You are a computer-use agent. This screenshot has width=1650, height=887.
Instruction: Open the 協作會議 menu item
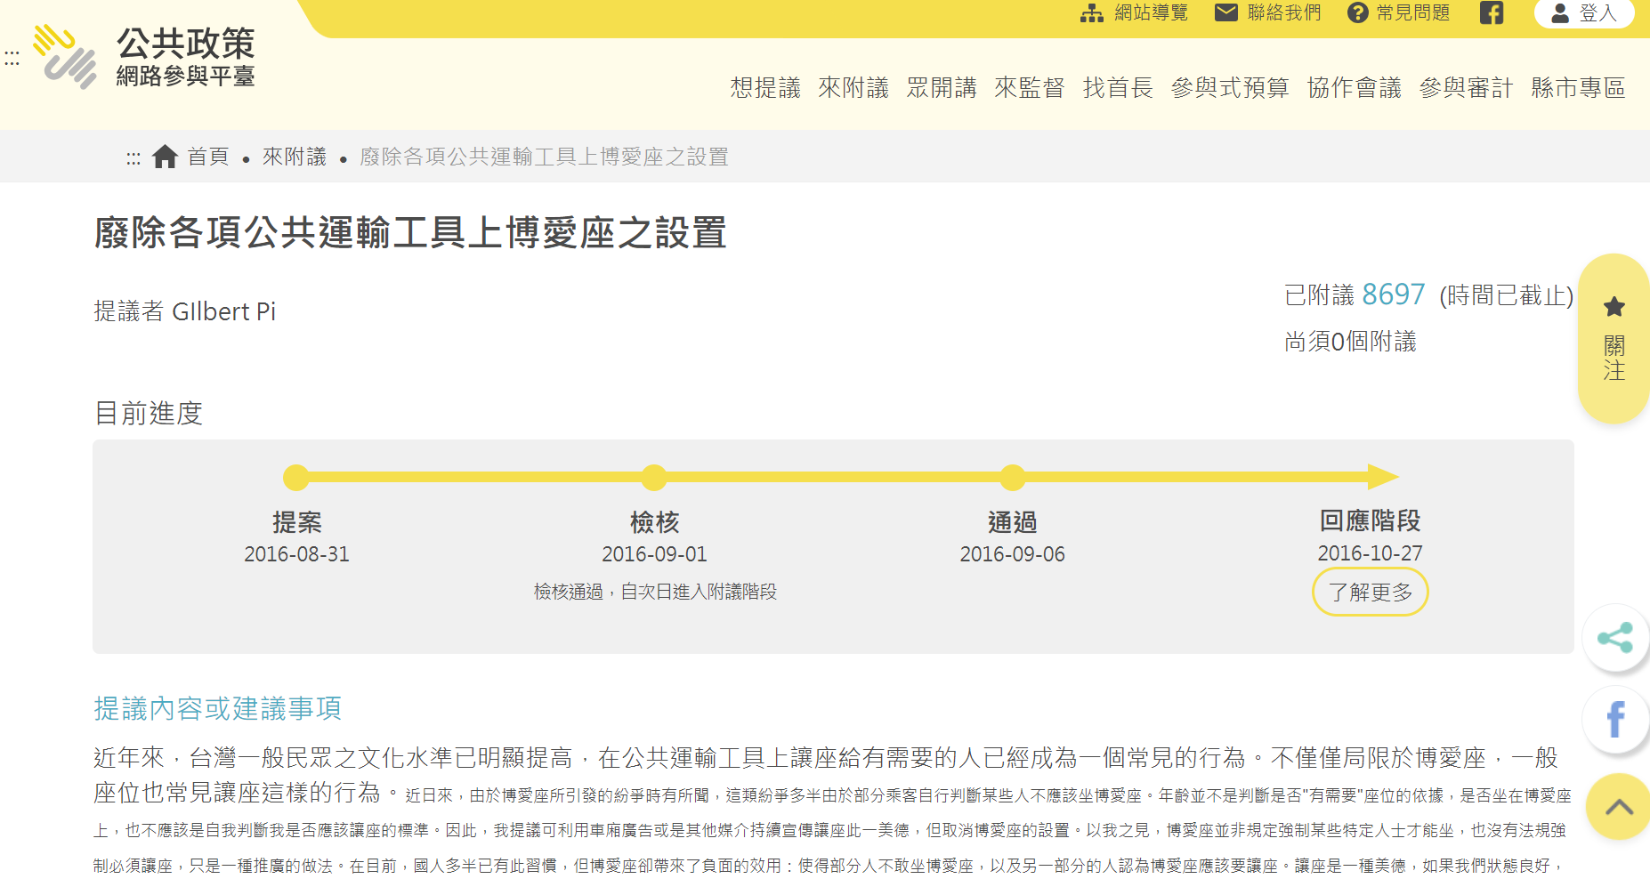click(x=1355, y=87)
